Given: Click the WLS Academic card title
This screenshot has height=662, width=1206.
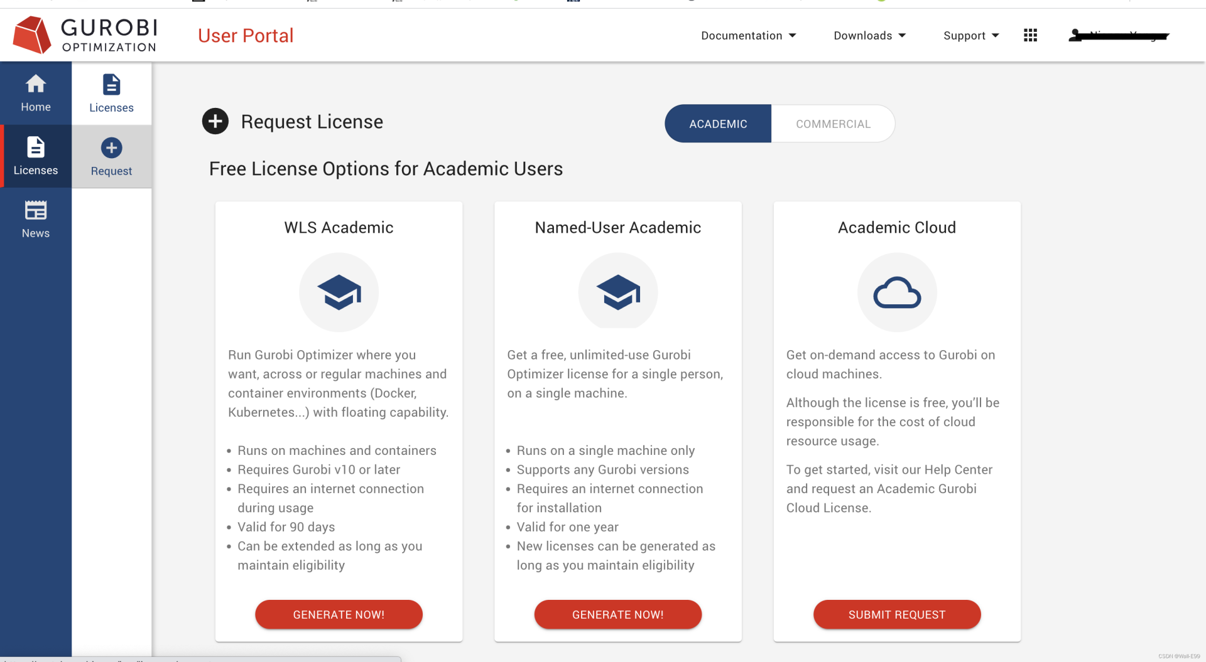Looking at the screenshot, I should (x=339, y=227).
